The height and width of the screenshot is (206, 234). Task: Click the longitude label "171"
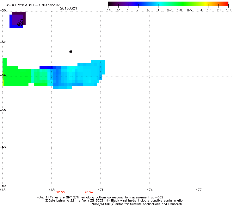(101, 190)
